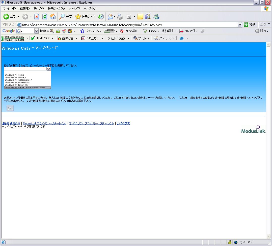Click Google toolbar search magnifier icon
272x246 pixels.
(x=52, y=31)
